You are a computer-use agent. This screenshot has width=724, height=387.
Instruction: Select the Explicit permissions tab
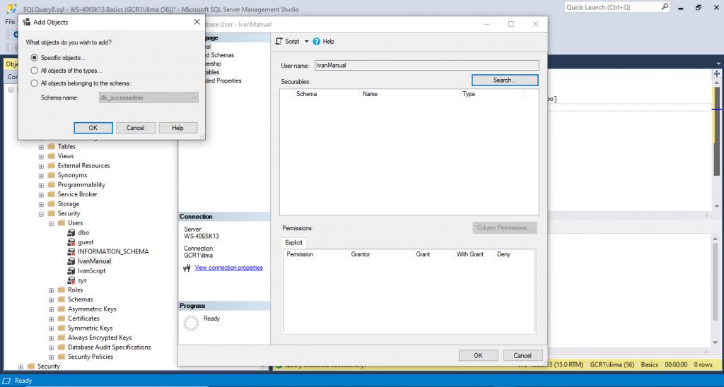pyautogui.click(x=293, y=243)
